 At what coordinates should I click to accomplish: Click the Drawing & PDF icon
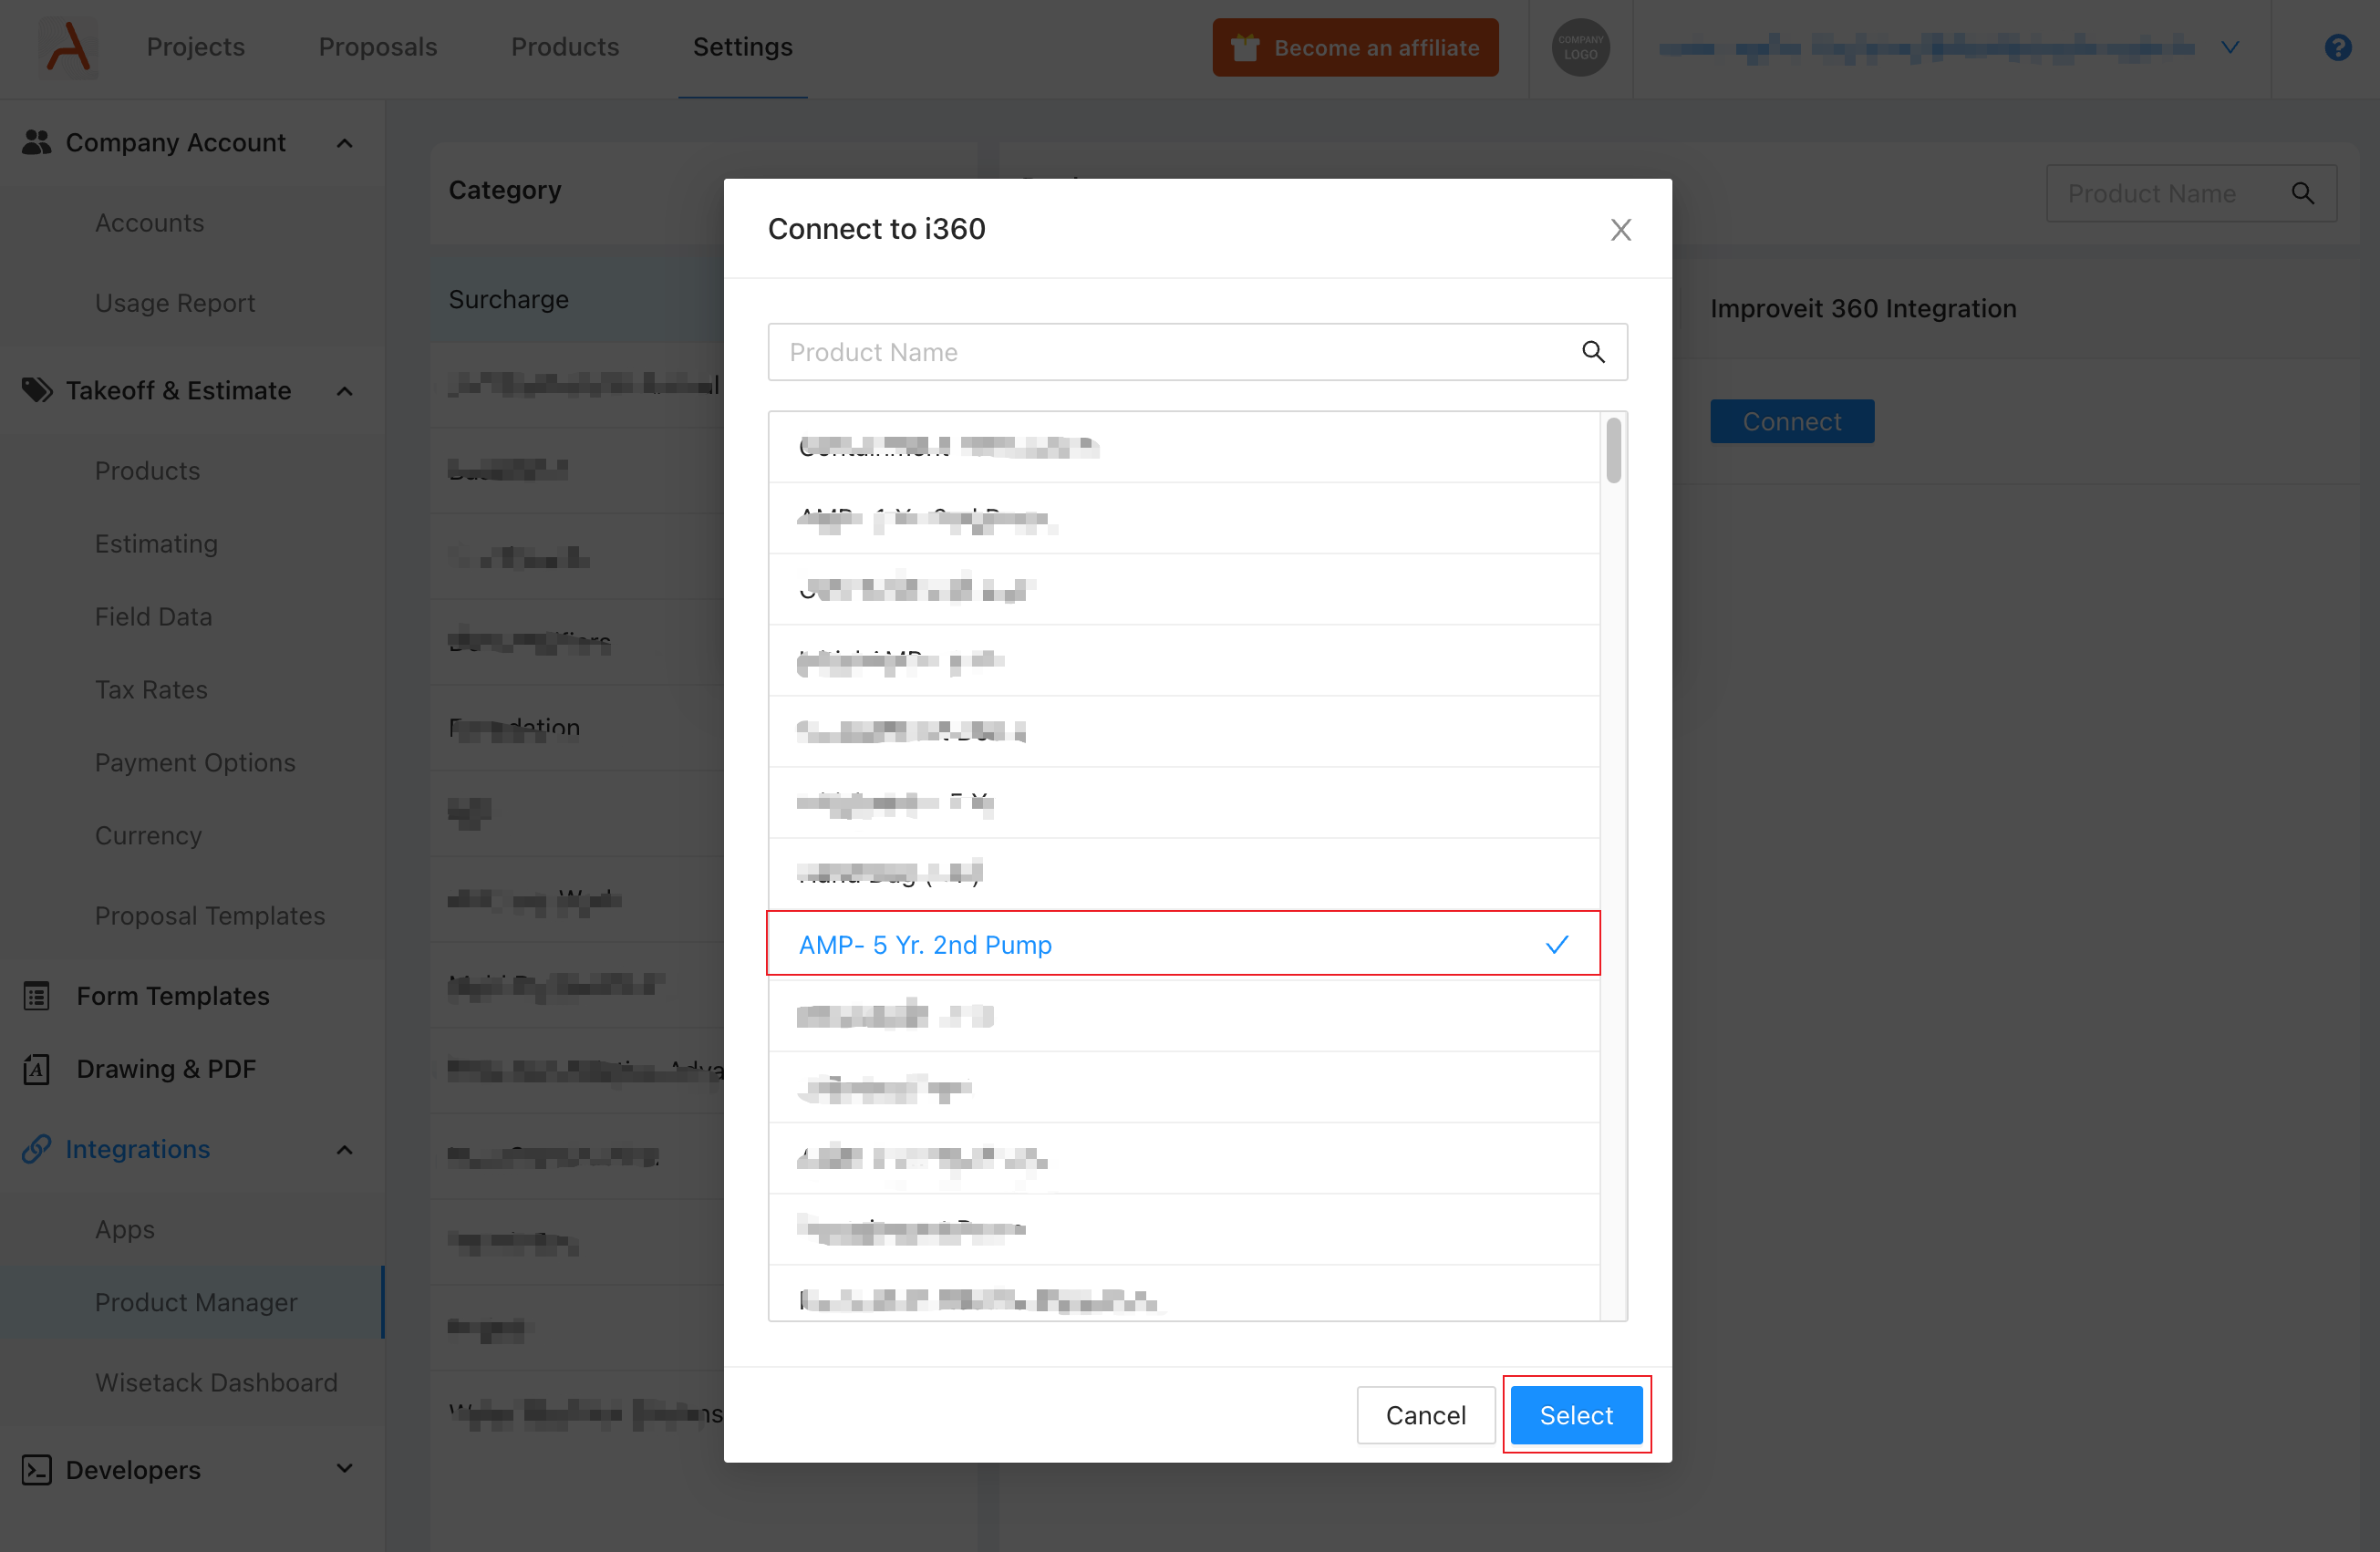36,1068
